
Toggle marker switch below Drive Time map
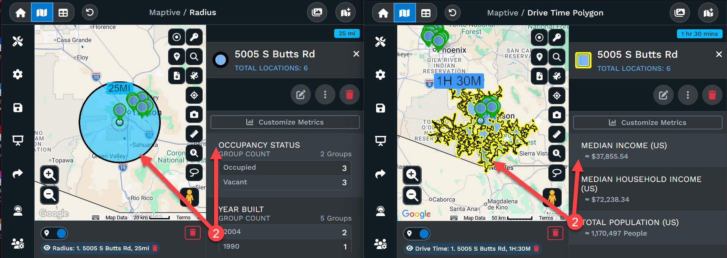(x=417, y=234)
